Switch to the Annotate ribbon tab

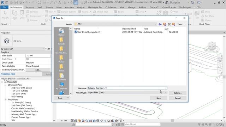click(x=69, y=7)
